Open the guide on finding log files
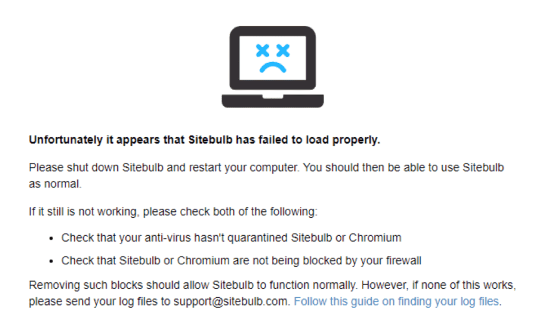Viewport: 548px width, 334px height. (396, 302)
